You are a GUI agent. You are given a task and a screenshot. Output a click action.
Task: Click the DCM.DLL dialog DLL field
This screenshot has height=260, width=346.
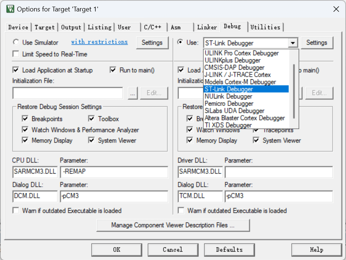tap(35, 196)
